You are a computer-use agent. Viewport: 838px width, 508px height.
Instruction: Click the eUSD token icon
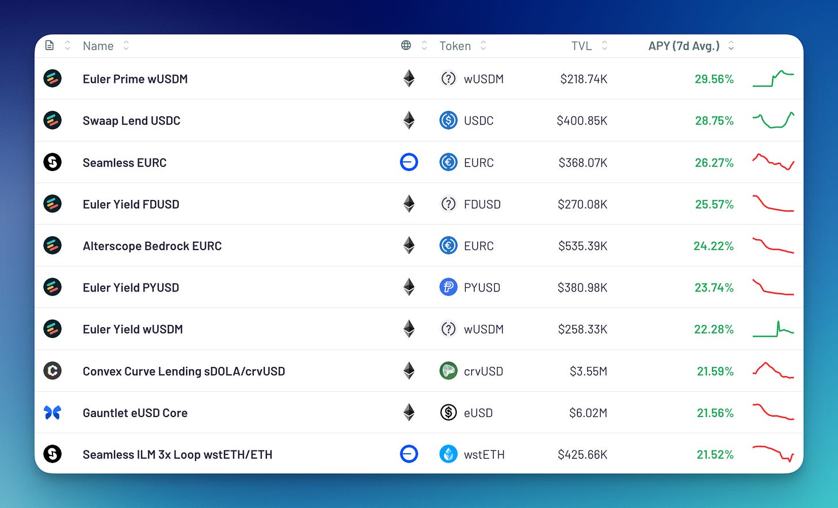tap(448, 412)
